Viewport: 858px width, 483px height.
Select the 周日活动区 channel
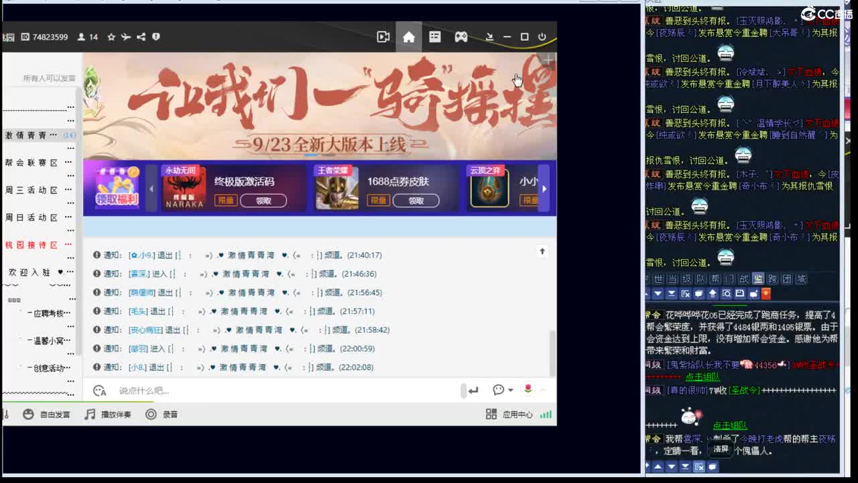[x=32, y=218]
